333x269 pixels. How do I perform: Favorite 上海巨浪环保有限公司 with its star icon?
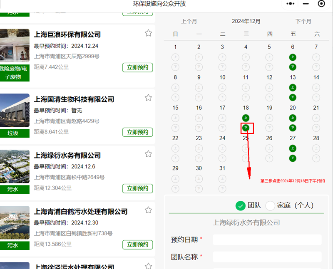coord(148,33)
